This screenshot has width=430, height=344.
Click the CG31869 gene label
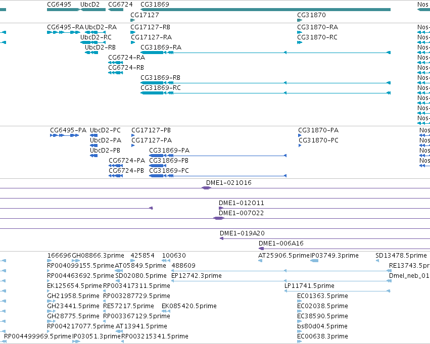pyautogui.click(x=155, y=5)
